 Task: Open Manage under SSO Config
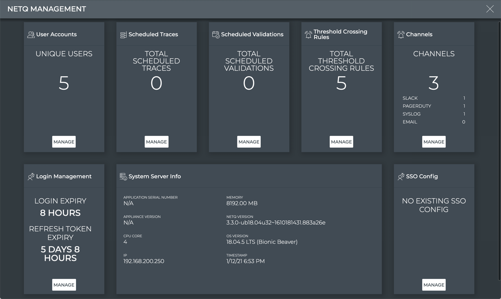tap(434, 285)
